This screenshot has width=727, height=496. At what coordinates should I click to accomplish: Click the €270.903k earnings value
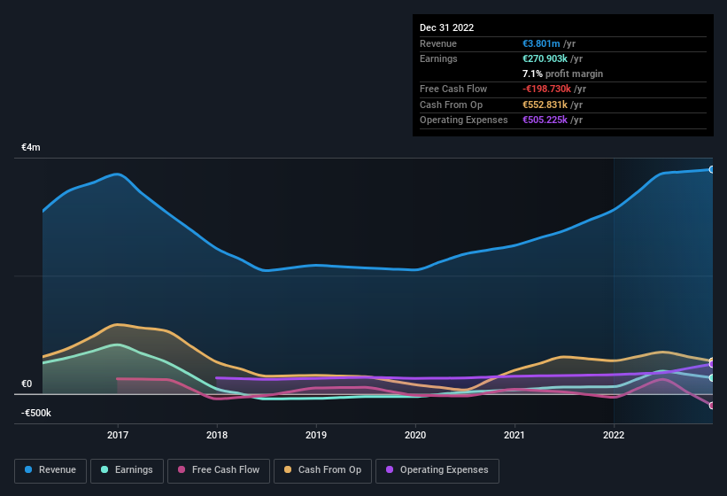click(545, 58)
